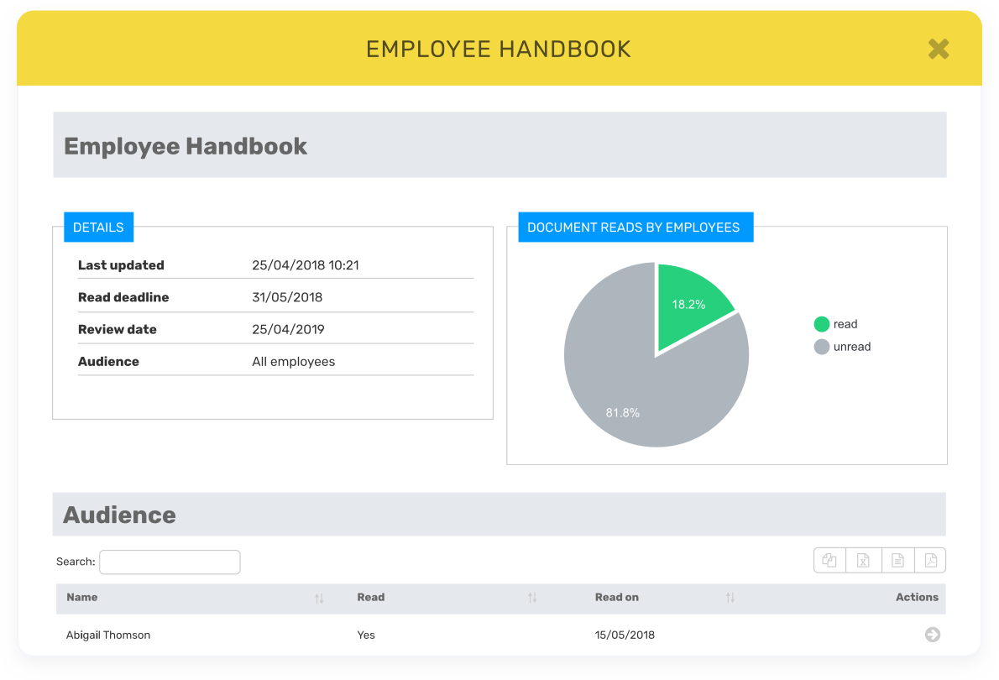
Task: Select the DETAILS tab
Action: point(98,227)
